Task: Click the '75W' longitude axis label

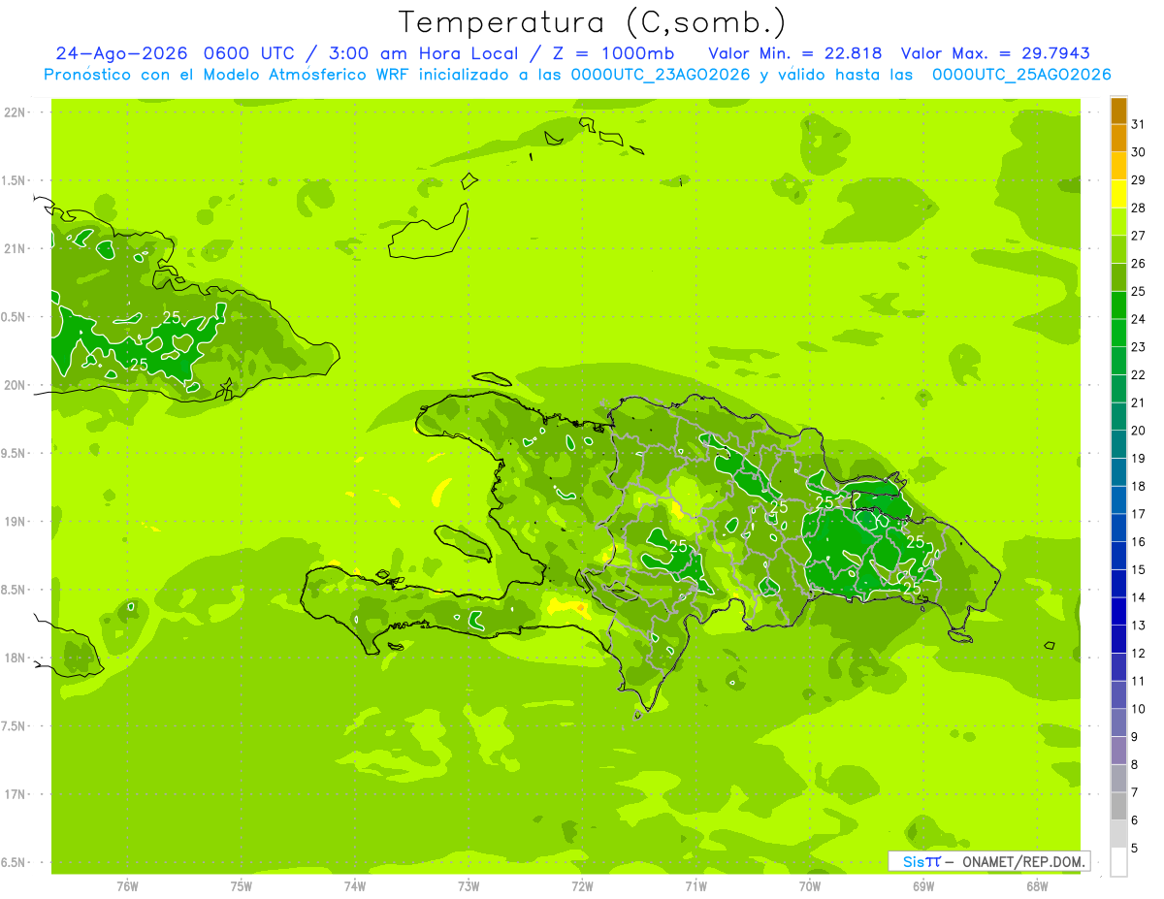Action: [x=242, y=886]
